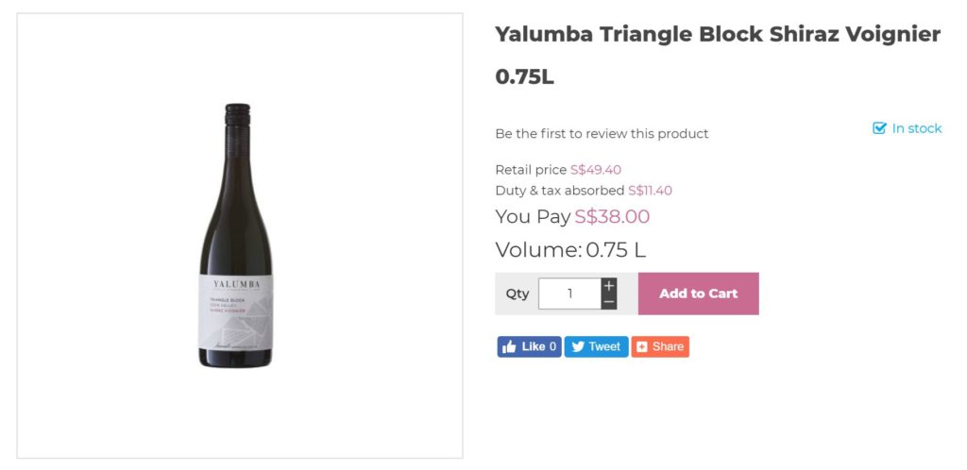
Task: Click the Yalumba Triangle Block product title
Action: tap(718, 35)
